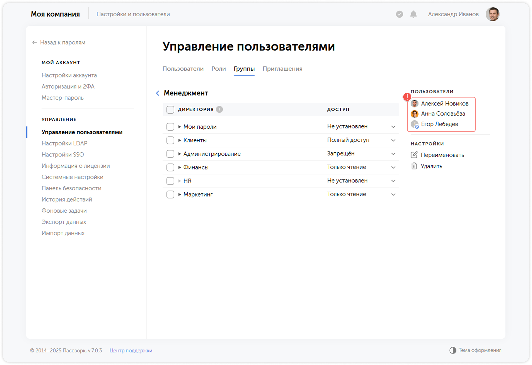Click the left arrow icon of Назад к паролям
Image resolution: width=532 pixels, height=365 pixels.
[35, 43]
